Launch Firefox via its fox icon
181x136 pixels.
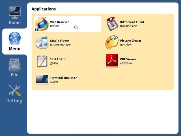coord(42,24)
